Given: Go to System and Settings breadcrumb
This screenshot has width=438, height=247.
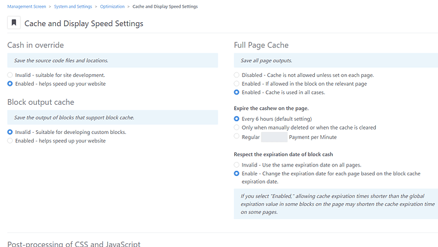Looking at the screenshot, I should pos(73,6).
